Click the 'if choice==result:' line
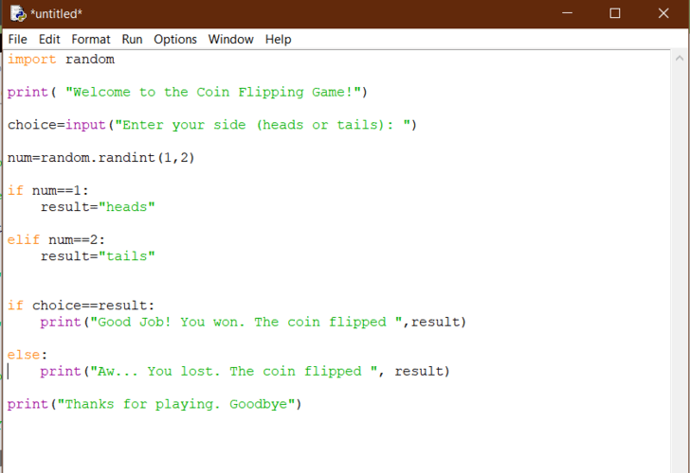 [81, 306]
